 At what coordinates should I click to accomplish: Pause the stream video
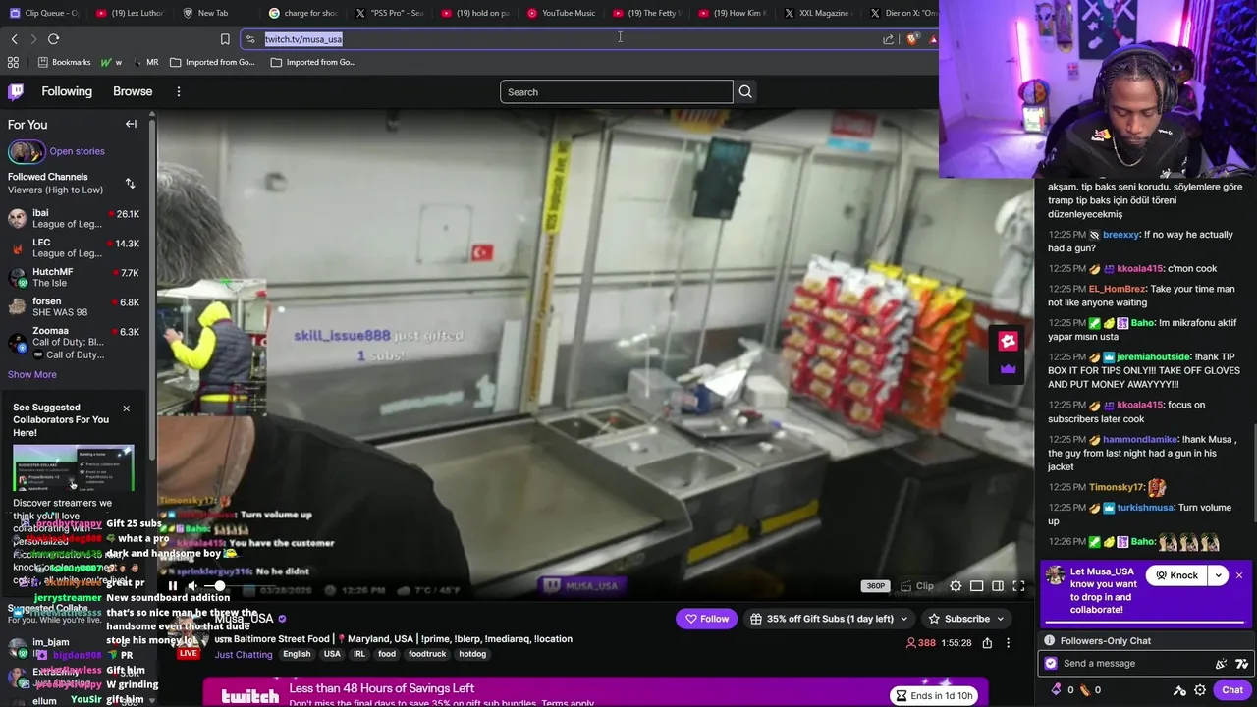pyautogui.click(x=172, y=586)
